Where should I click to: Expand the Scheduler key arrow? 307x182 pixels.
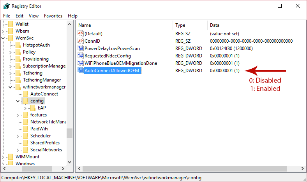point(18,136)
